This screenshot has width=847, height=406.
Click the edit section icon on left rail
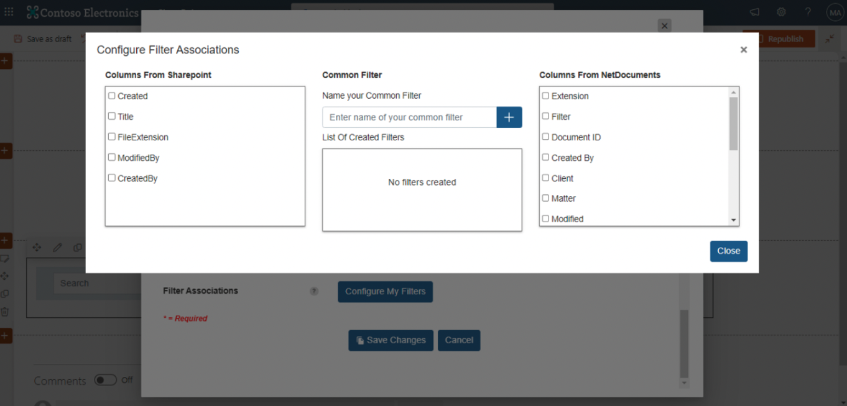tap(4, 258)
